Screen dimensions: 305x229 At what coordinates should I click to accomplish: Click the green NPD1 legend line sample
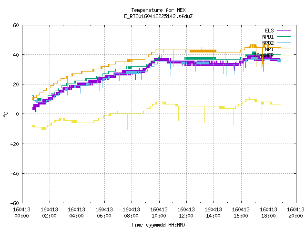[284, 36]
